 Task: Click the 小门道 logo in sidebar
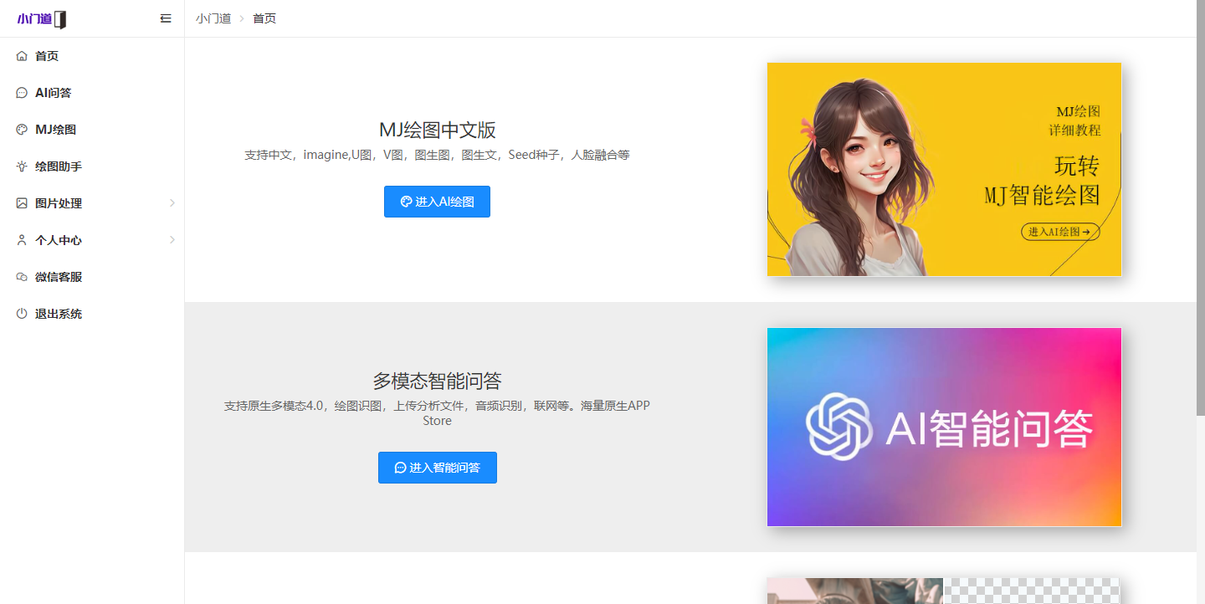pos(41,19)
